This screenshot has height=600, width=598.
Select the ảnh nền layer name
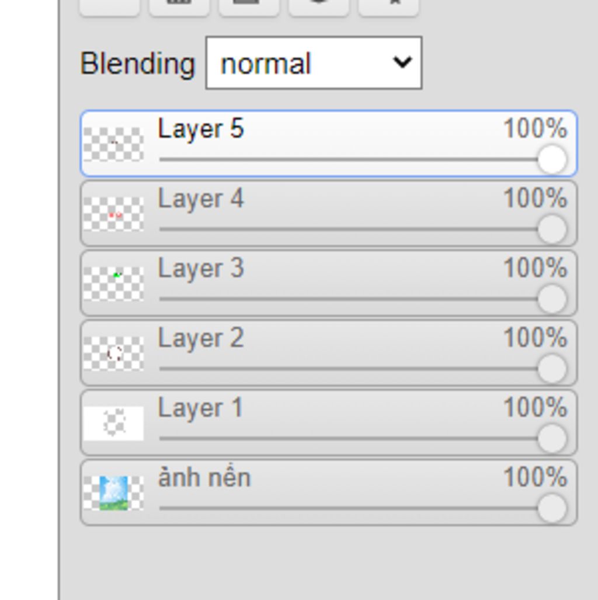pos(204,478)
